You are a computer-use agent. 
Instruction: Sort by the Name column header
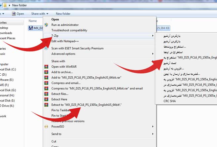click(x=33, y=21)
